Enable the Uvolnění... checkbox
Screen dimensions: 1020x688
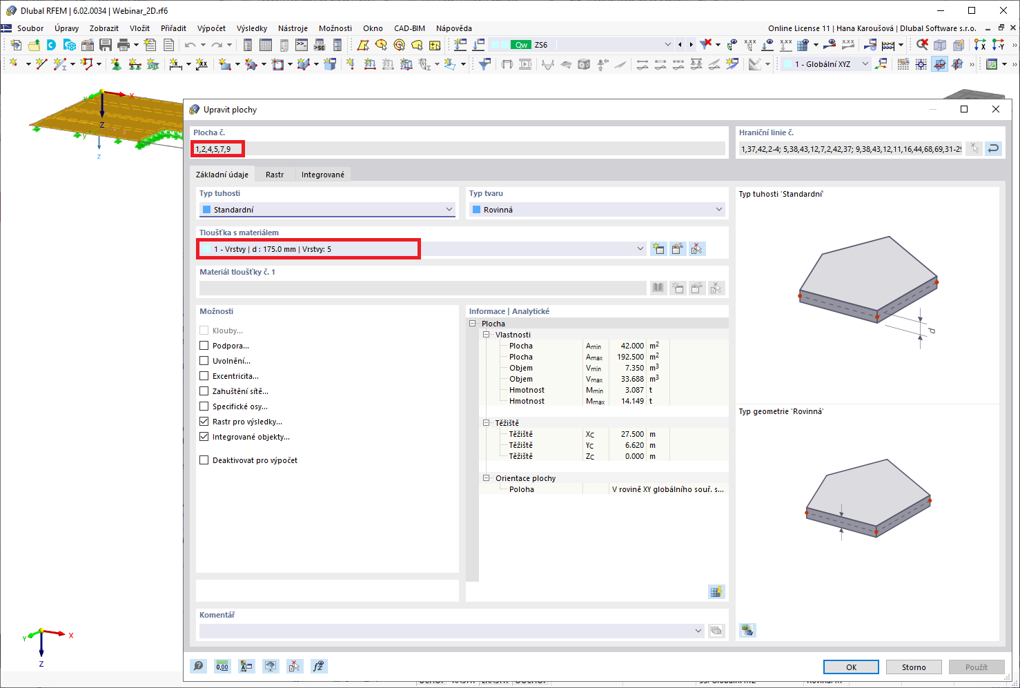204,361
